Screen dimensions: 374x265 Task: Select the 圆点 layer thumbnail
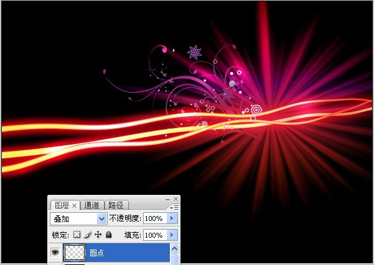(75, 253)
